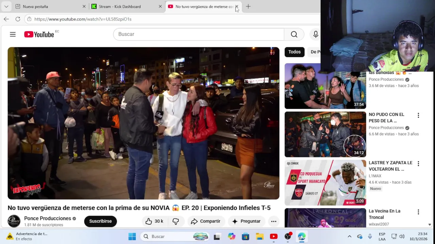Screen dimensions: 435x244
Task: Dislike the video with thumbs-down
Action: [x=176, y=221]
